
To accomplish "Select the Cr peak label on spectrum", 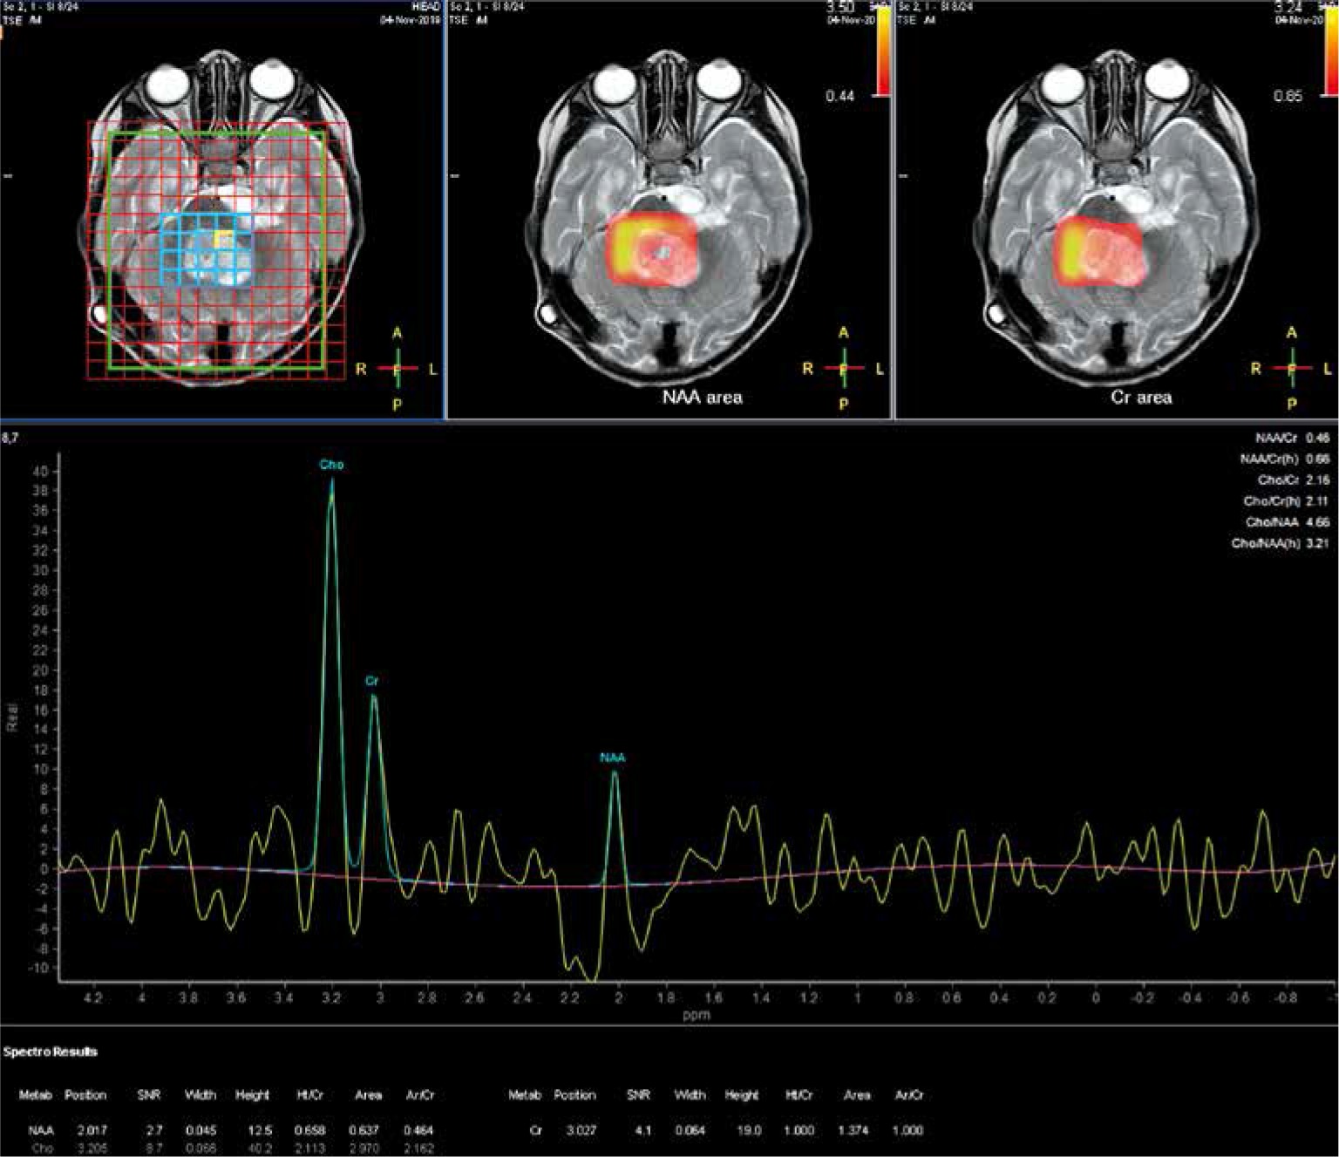I will pyautogui.click(x=372, y=680).
